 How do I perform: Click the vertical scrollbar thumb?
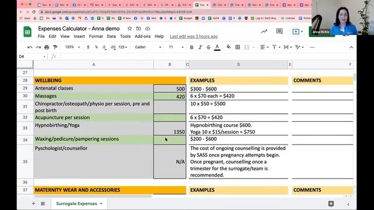[x=355, y=77]
